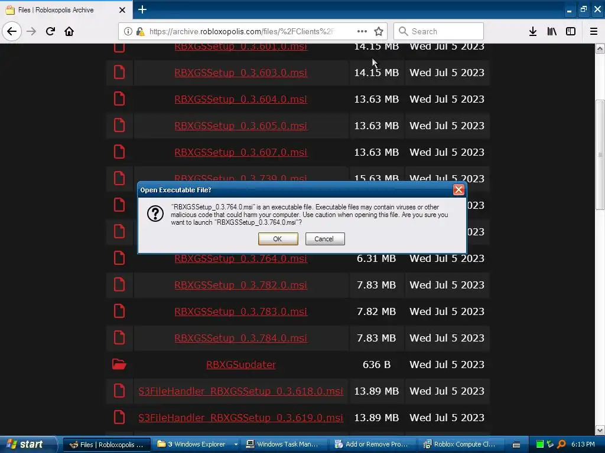Click the on-screen keyboard tray icon
Screen dimensions: 605x453
coord(516,445)
